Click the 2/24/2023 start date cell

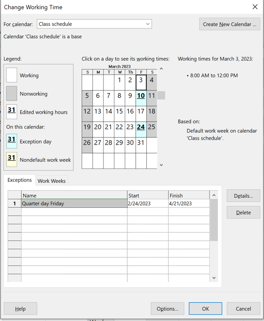tap(148, 203)
